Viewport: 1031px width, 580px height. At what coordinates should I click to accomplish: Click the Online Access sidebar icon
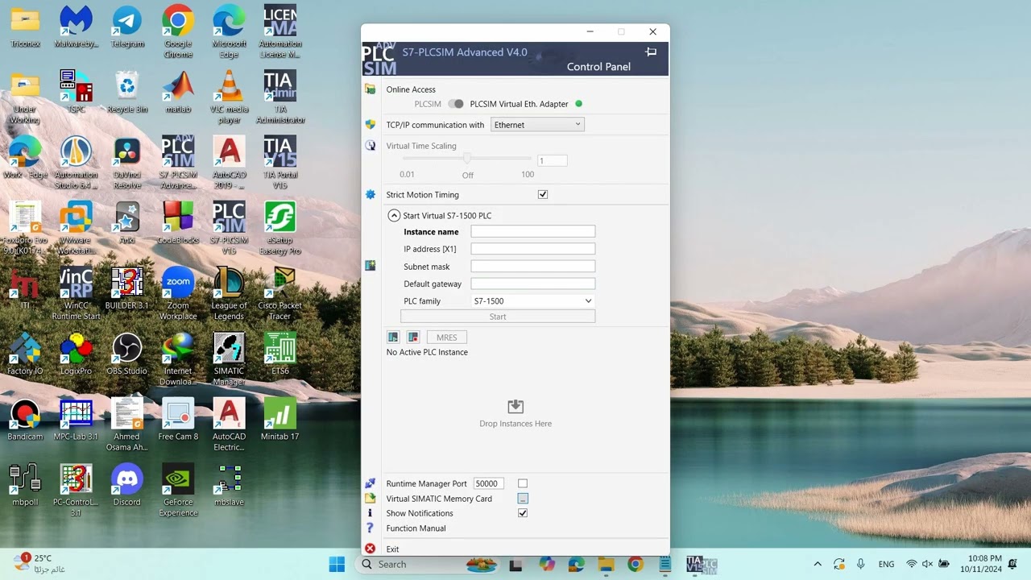[371, 89]
